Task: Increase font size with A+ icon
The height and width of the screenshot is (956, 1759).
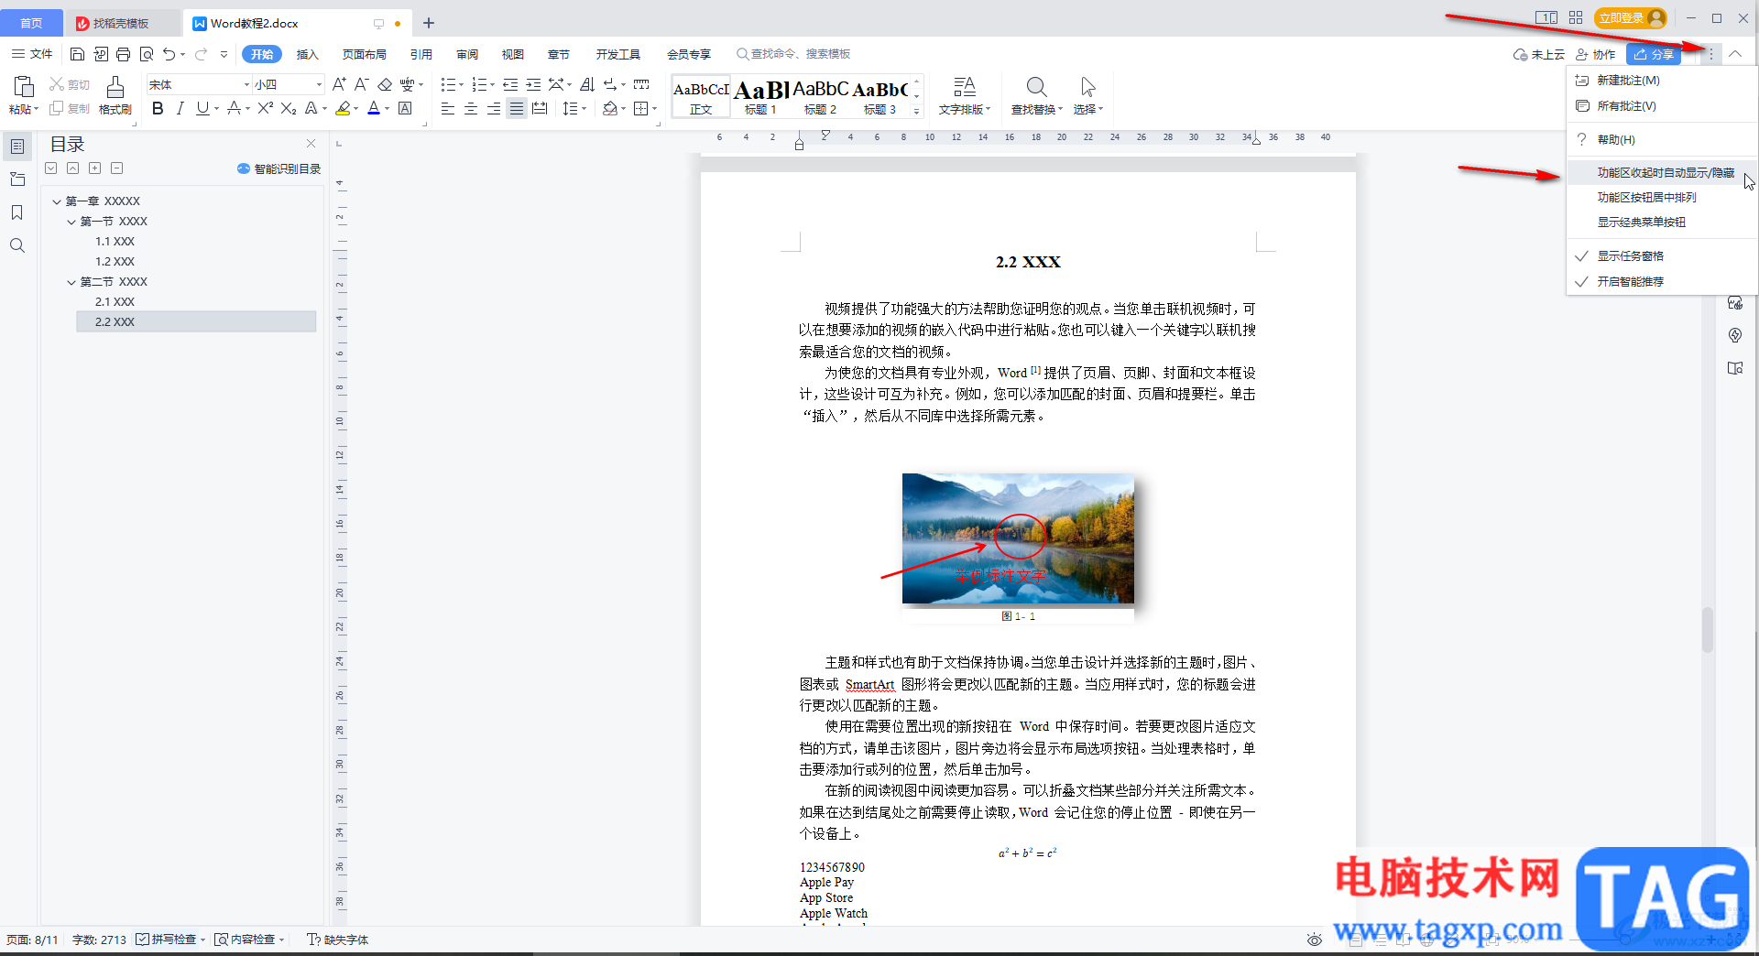Action: (x=339, y=84)
